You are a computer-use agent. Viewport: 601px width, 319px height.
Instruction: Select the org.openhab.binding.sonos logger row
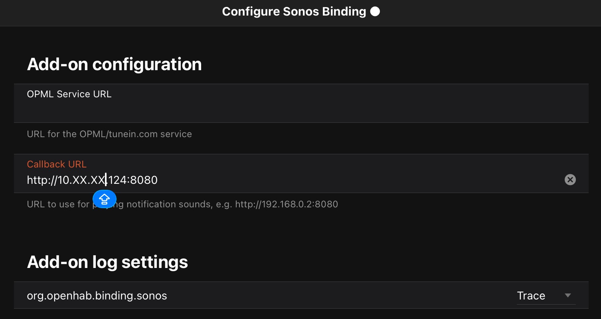tap(301, 295)
